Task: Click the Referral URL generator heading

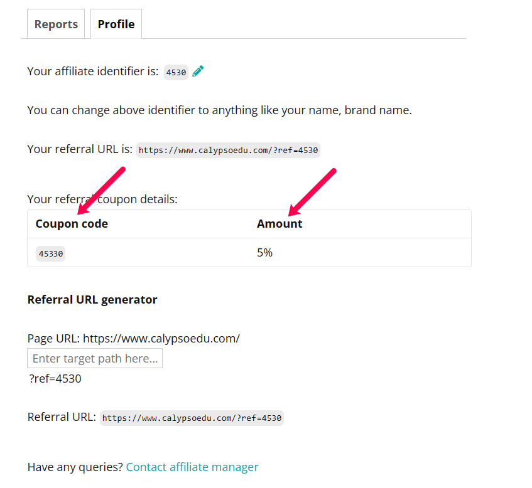Action: click(x=92, y=299)
